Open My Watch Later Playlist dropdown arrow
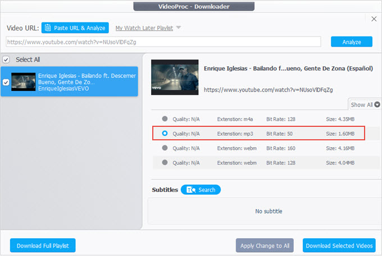The width and height of the screenshot is (382, 256). click(179, 28)
